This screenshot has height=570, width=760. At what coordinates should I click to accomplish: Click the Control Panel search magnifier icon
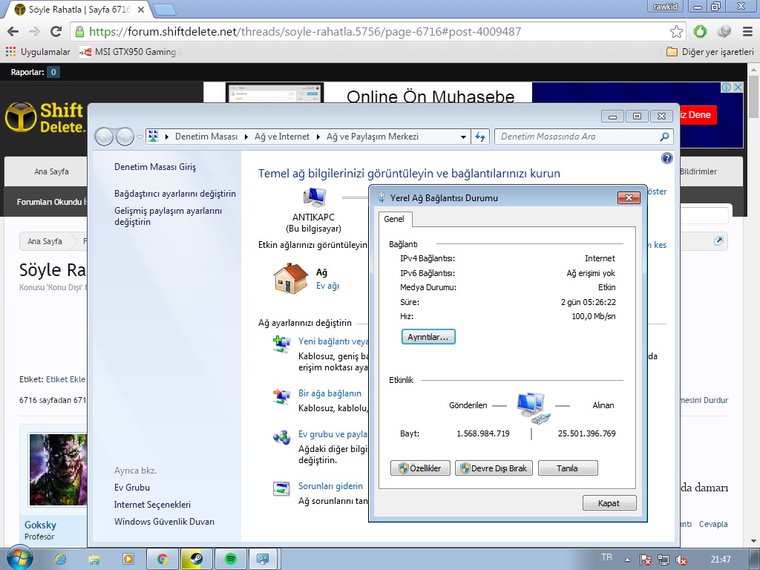coord(664,137)
